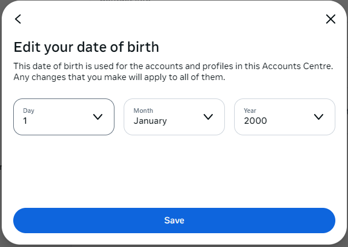Click the small "Month" label
This screenshot has width=348, height=247.
point(143,110)
